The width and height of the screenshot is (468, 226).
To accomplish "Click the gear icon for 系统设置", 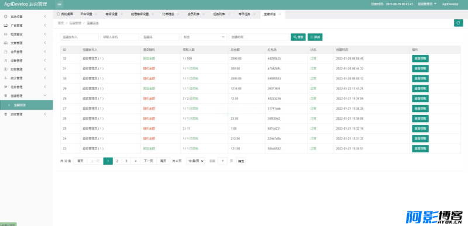I will tap(5, 17).
